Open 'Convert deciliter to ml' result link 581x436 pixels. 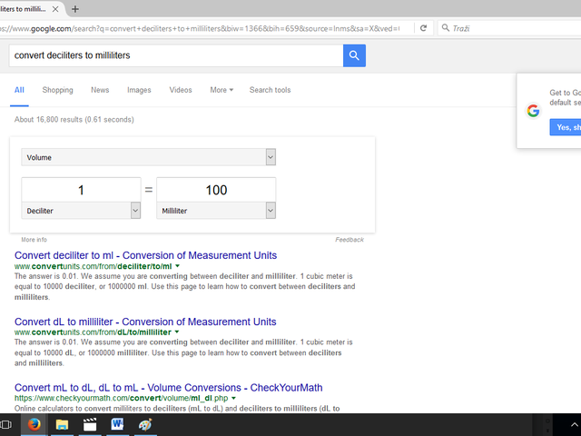145,255
